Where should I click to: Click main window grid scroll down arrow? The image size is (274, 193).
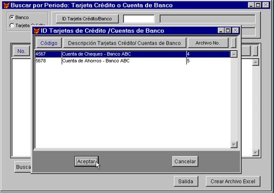(255, 153)
